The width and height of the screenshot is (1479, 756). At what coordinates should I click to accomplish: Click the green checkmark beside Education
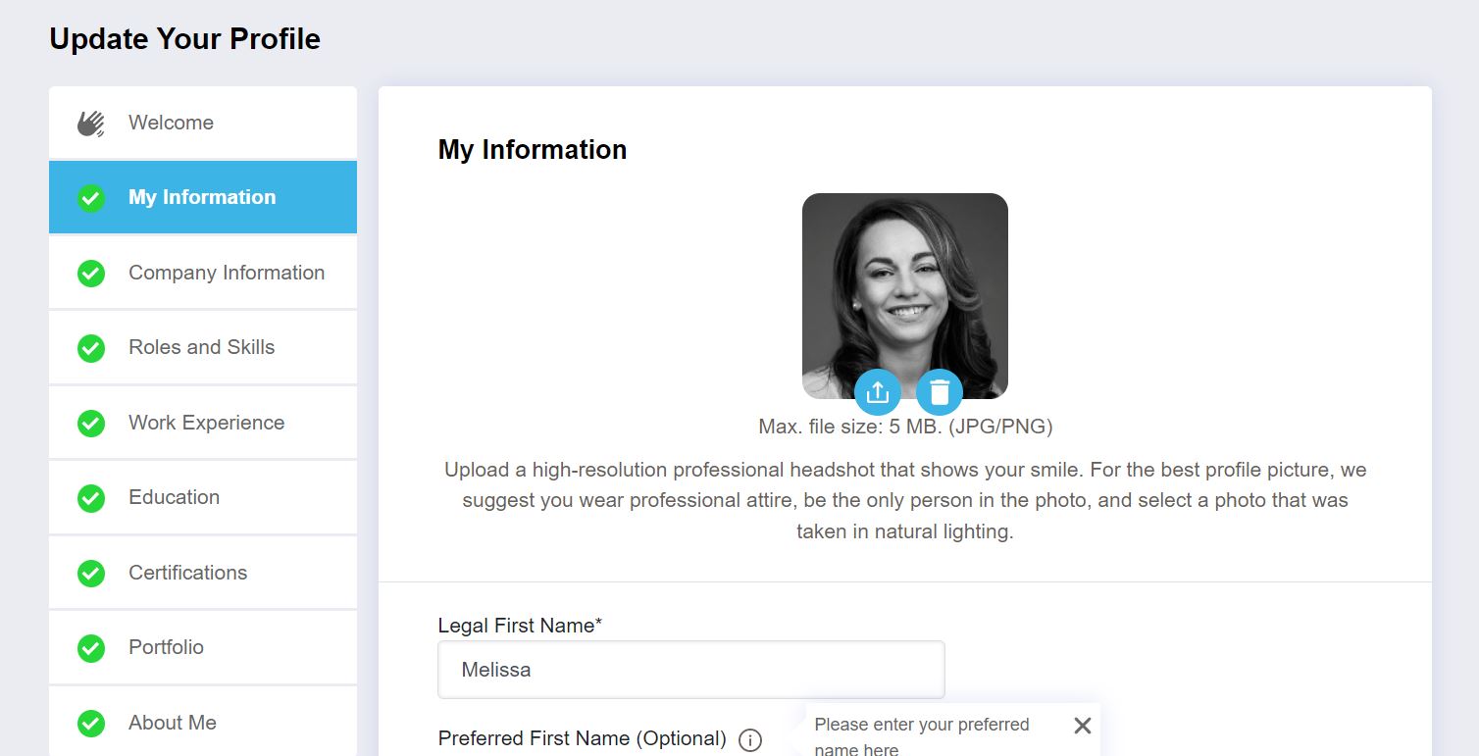[90, 496]
